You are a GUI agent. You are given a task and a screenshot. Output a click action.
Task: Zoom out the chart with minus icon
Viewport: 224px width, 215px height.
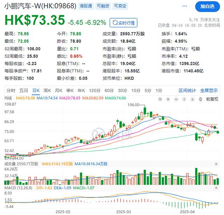(x=176, y=99)
